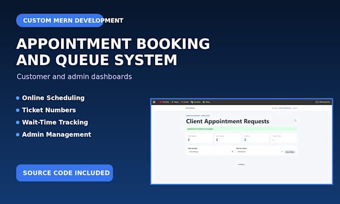Click the dashboard screenshot thumbnail
The width and height of the screenshot is (340, 204).
(x=241, y=141)
